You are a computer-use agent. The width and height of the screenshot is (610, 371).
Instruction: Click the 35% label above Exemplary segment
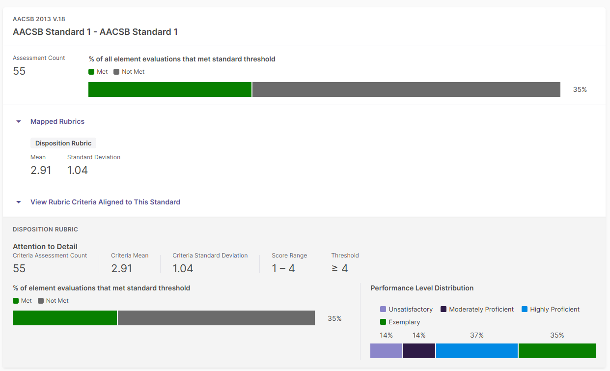pyautogui.click(x=557, y=335)
